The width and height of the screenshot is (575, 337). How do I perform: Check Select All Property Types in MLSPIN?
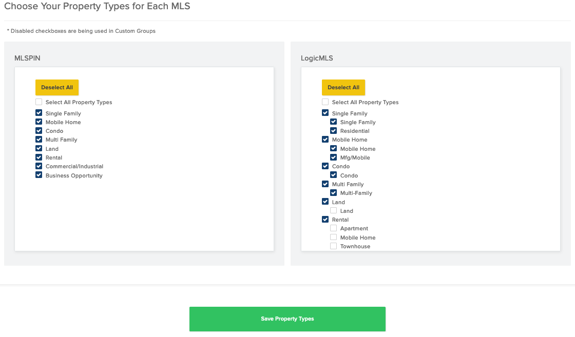39,102
